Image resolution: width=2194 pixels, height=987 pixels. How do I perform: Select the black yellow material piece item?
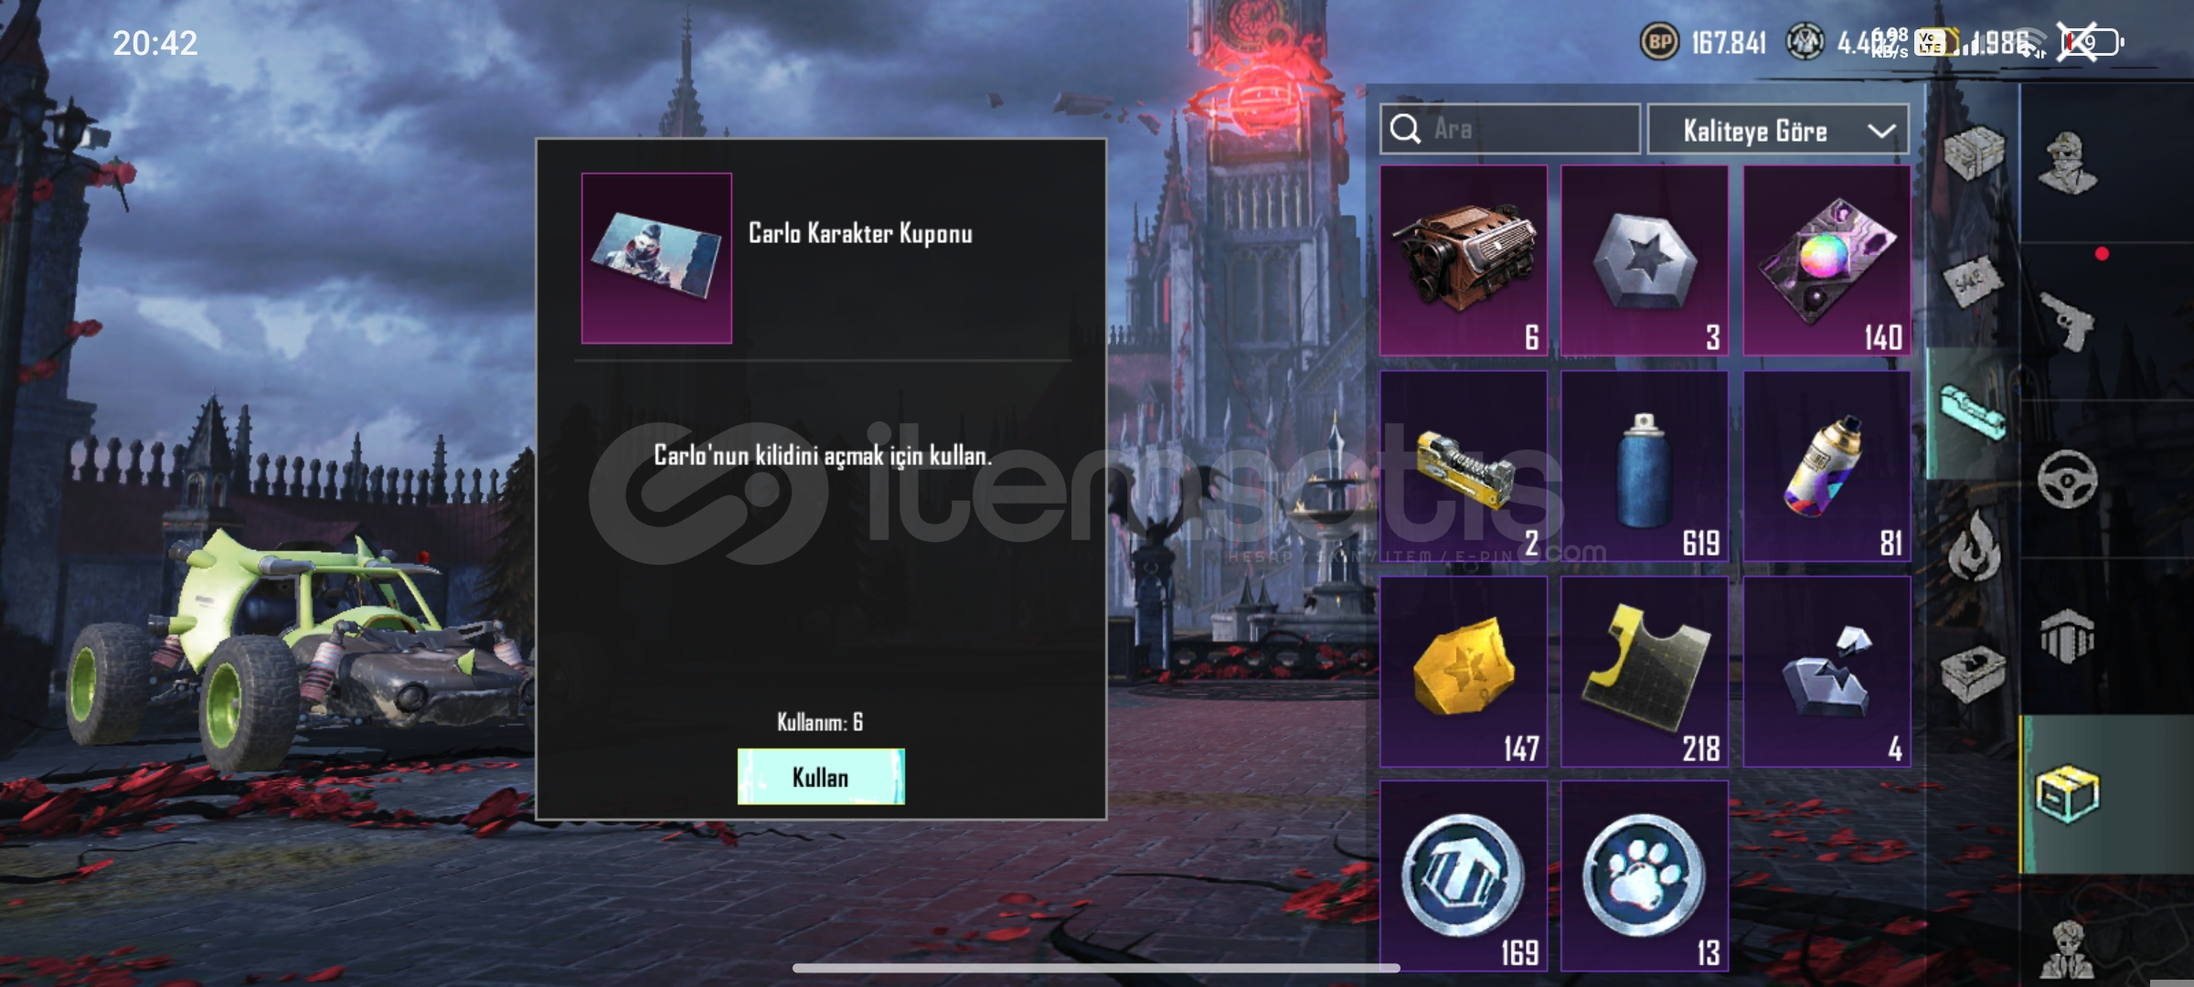(x=1644, y=672)
